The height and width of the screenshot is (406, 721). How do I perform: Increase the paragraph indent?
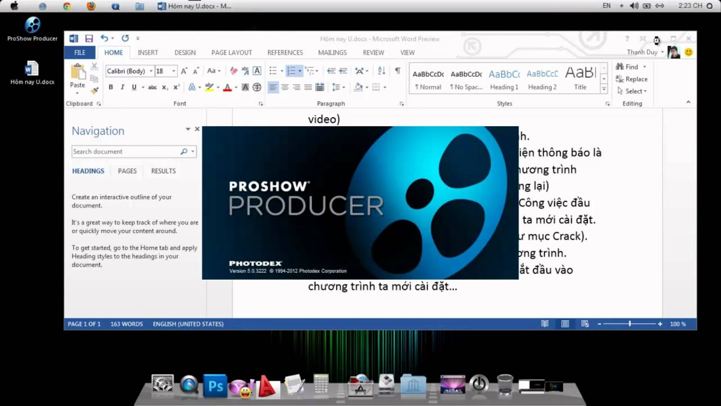[x=342, y=71]
